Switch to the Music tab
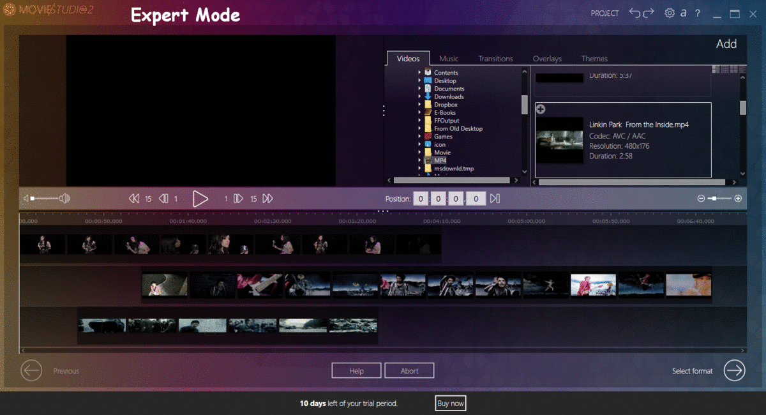The image size is (766, 415). point(449,59)
